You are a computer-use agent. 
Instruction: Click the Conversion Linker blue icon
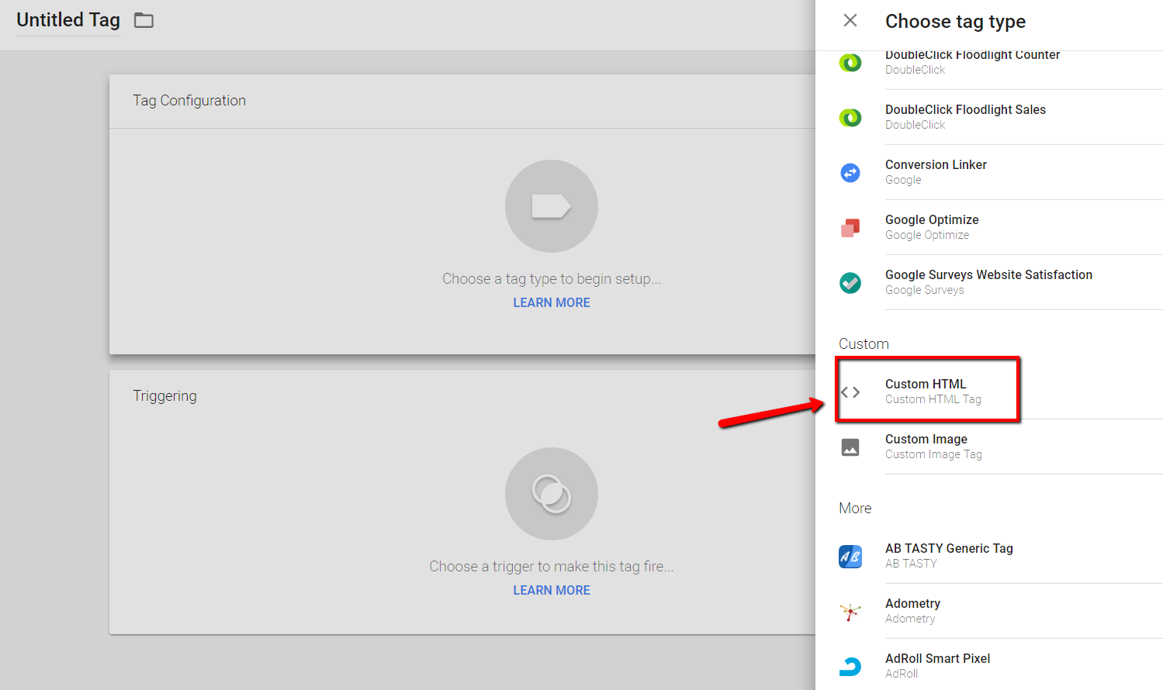[850, 172]
